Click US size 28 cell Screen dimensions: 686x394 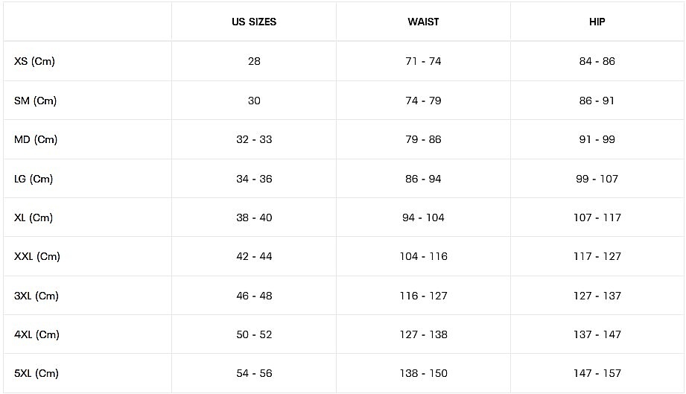tap(254, 61)
